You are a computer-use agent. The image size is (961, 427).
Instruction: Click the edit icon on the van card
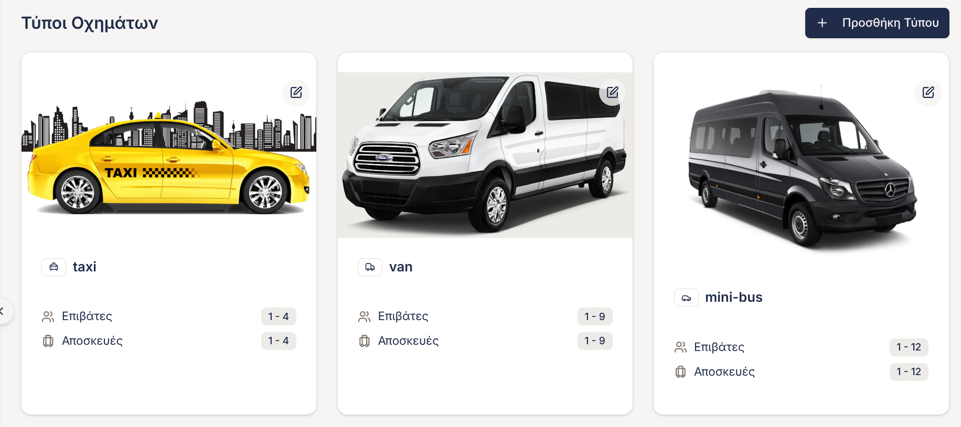(x=612, y=93)
